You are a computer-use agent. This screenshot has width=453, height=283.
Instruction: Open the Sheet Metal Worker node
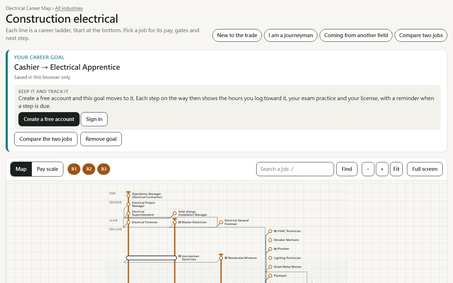270,267
